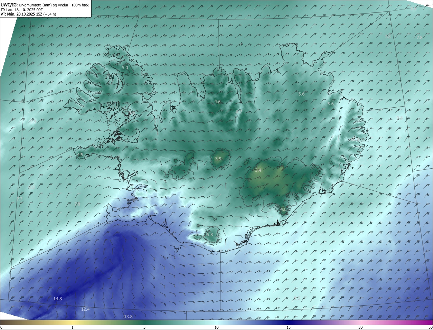The image size is (433, 330).
Task: Click the 5.0 value over the Westfjords
Action: [x=125, y=67]
